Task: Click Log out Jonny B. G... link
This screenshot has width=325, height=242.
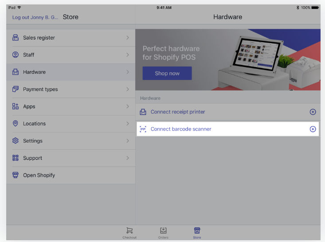Action: point(35,17)
